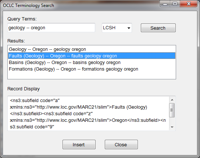Select Basins (Geology) -- Oregon result
Viewport: 200px width, 158px height.
(92, 63)
